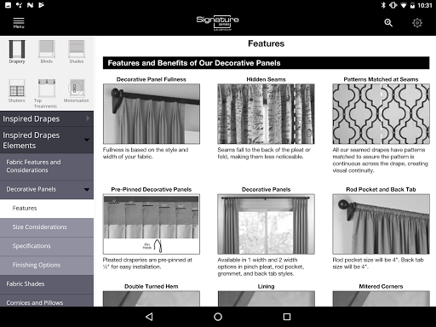Tap 'Available in 1 width' description
The width and height of the screenshot is (436, 327).
pyautogui.click(x=261, y=267)
